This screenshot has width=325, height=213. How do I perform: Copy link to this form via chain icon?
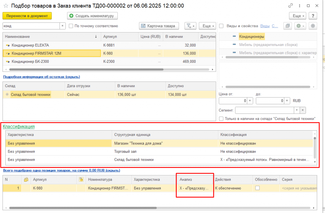point(290,6)
